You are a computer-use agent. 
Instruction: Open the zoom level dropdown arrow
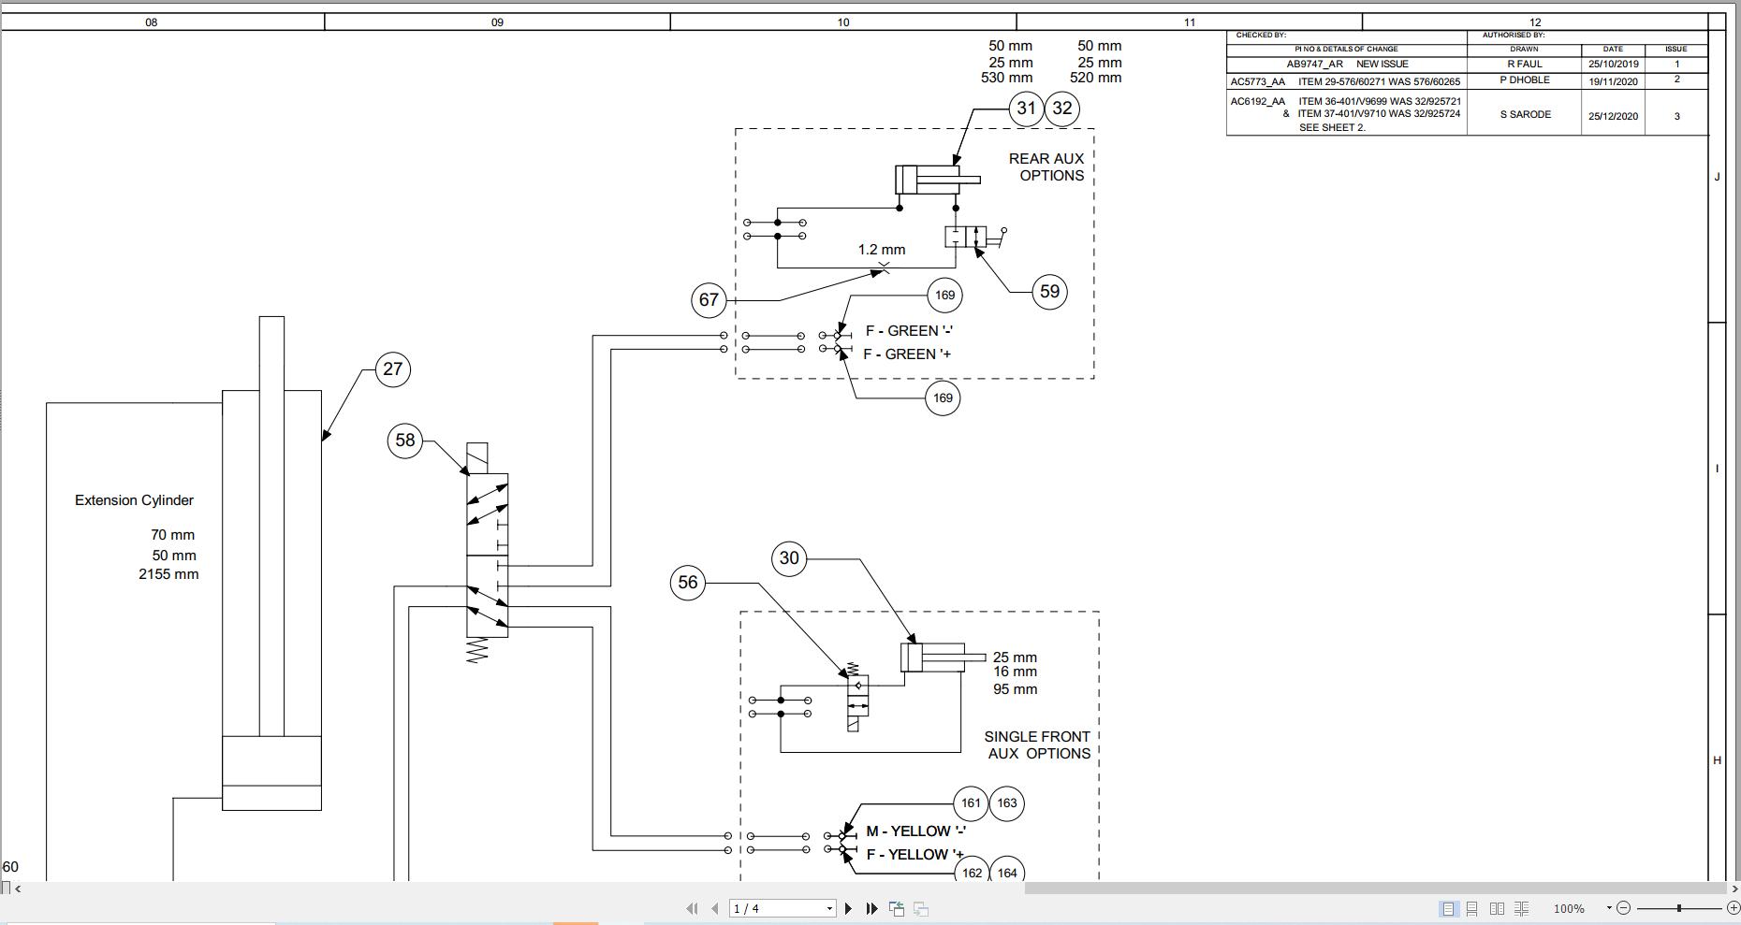1609,908
